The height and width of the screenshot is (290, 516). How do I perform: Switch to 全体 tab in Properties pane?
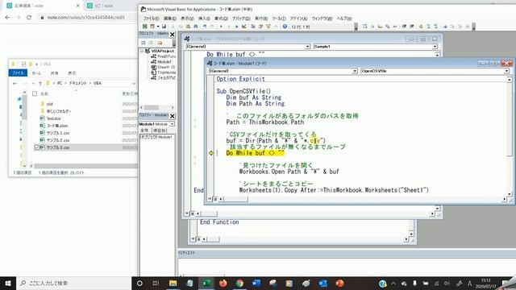[x=144, y=130]
